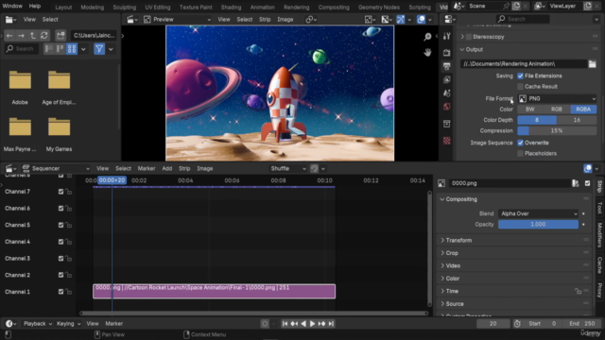Adjust the Opacity 1.000 slider

[538, 225]
